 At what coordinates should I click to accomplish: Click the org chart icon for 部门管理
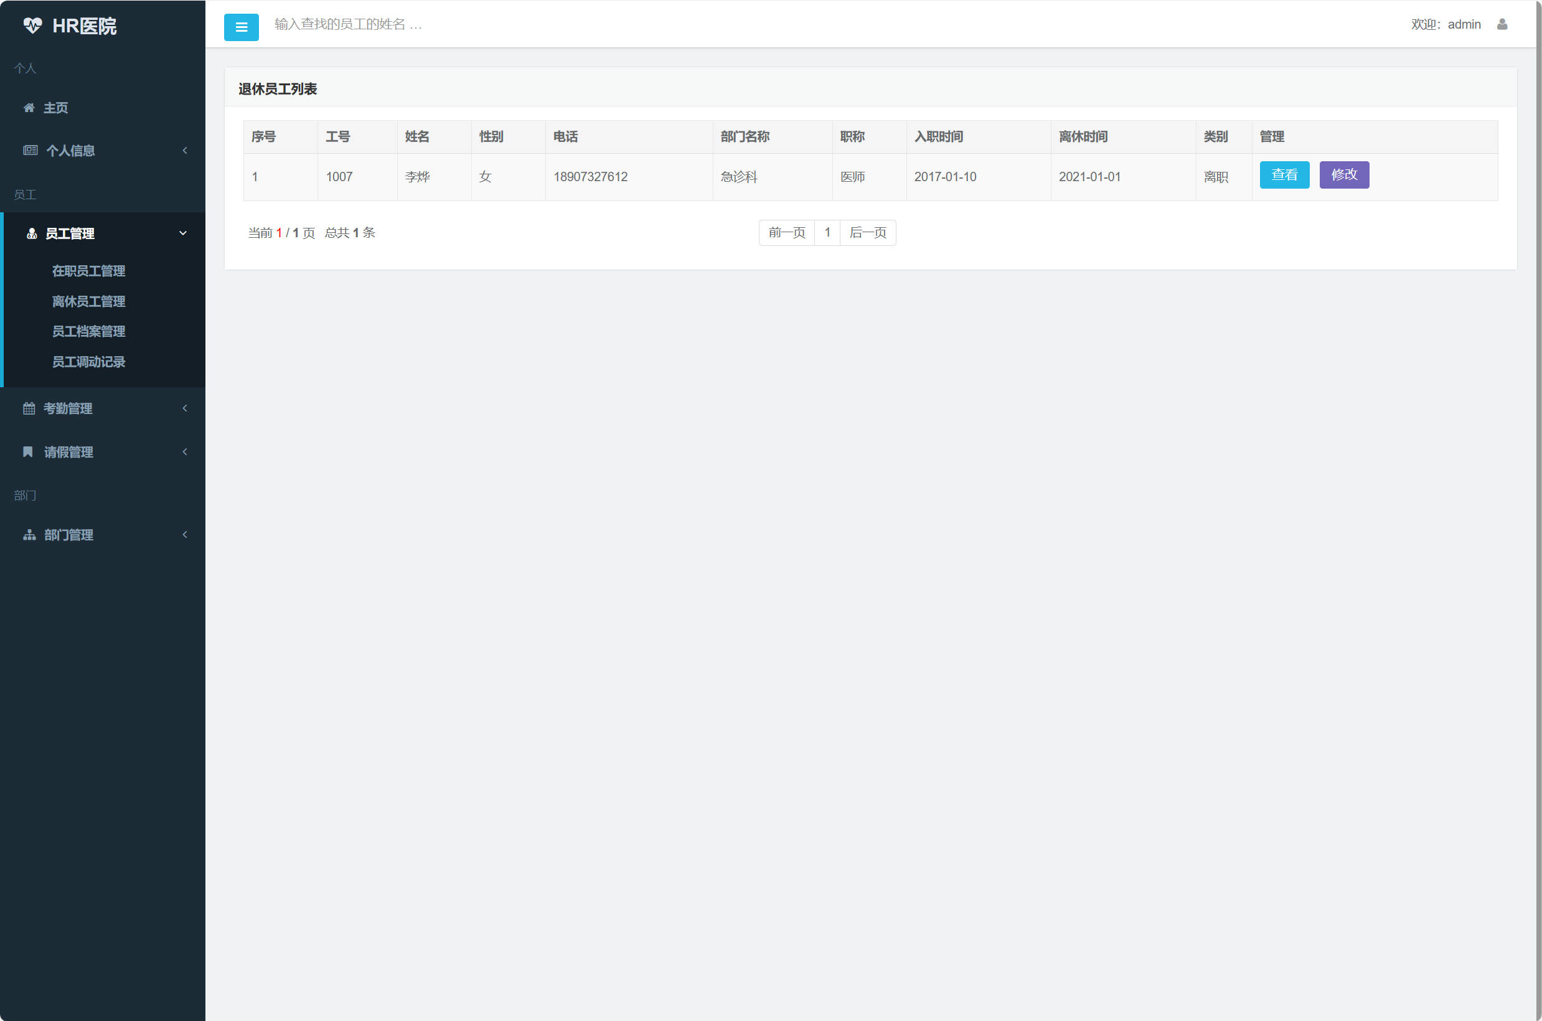pyautogui.click(x=29, y=535)
